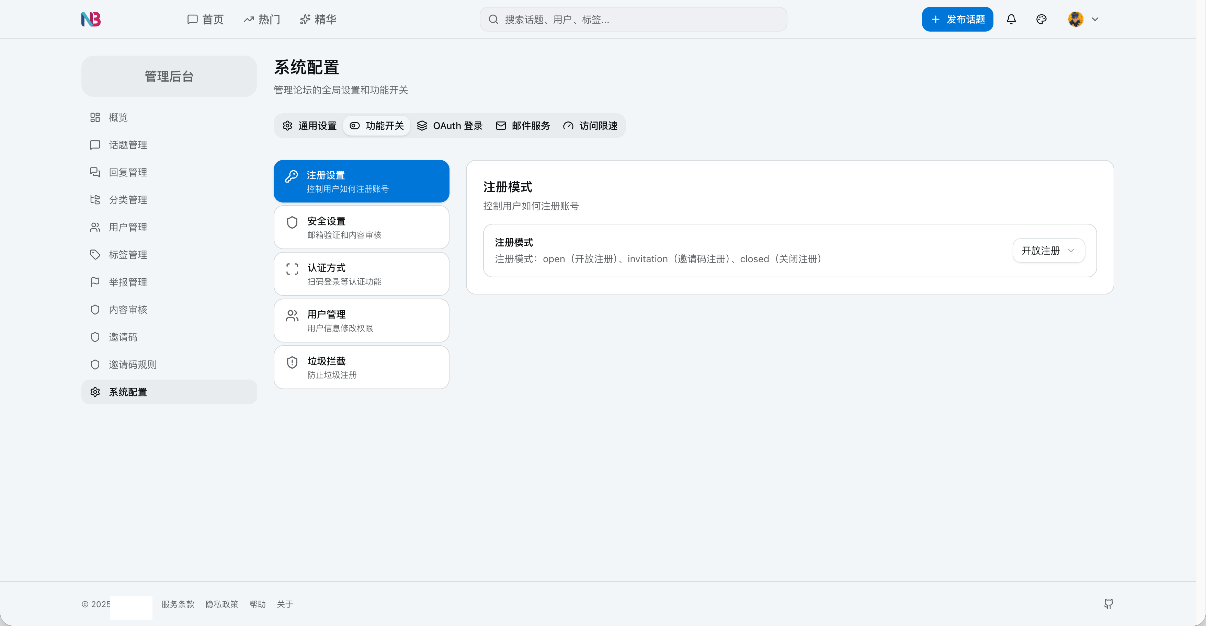Switch to the 邮件服务 tab
This screenshot has height=626, width=1206.
(x=523, y=125)
